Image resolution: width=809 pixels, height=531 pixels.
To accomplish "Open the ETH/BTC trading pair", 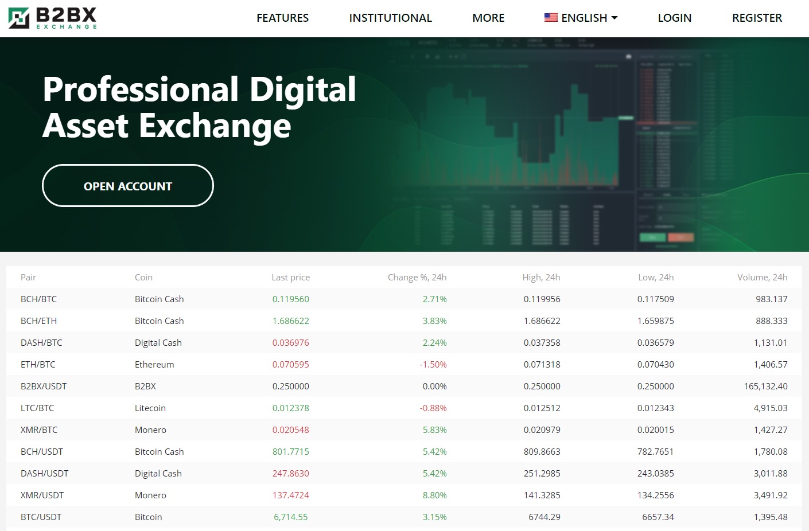I will tap(38, 365).
